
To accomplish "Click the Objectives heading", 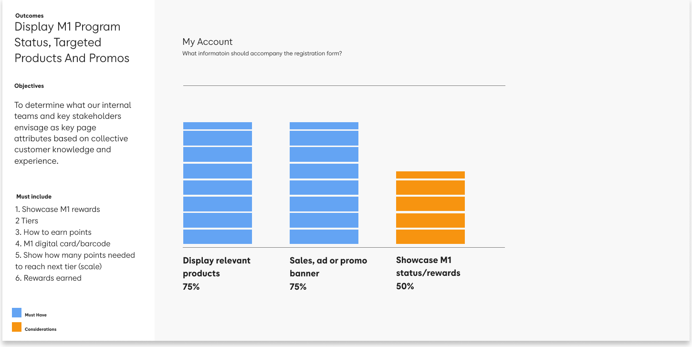I will 29,85.
